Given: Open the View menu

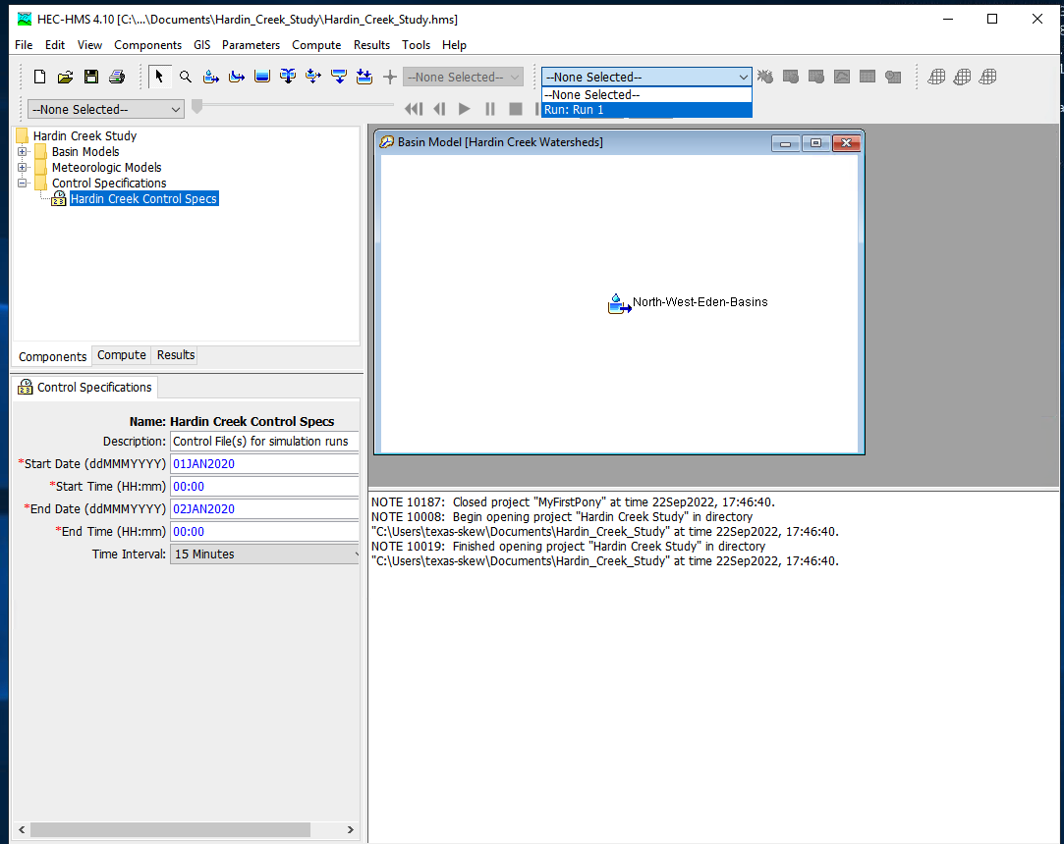Looking at the screenshot, I should coord(89,45).
